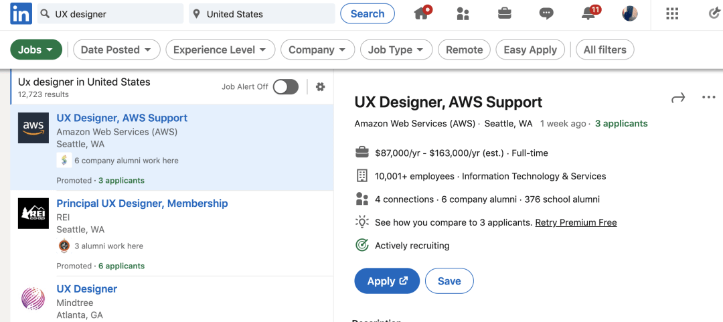
Task: Click "12,723 results" text
Action: [x=44, y=94]
